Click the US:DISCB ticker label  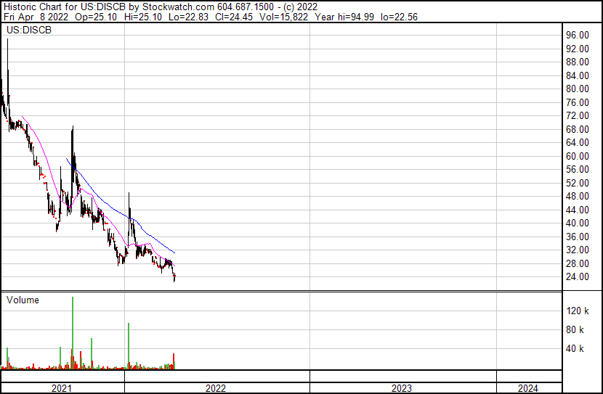coord(28,30)
